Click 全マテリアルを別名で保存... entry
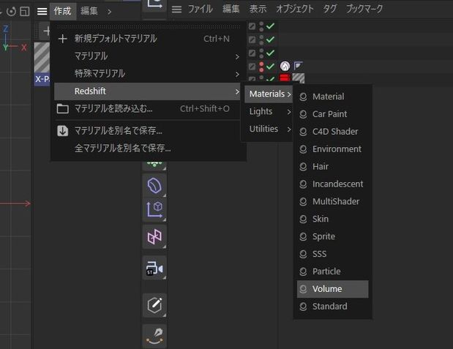 [147, 149]
